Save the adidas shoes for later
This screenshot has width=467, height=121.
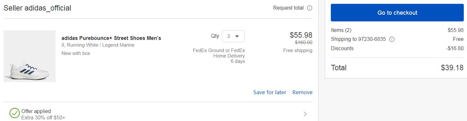pyautogui.click(x=269, y=92)
